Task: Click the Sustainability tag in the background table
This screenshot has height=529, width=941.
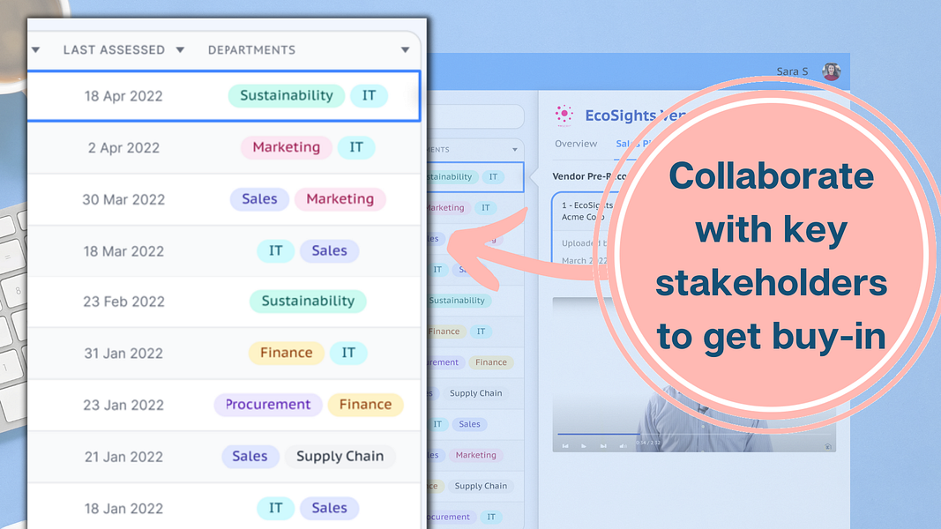Action: pyautogui.click(x=459, y=301)
